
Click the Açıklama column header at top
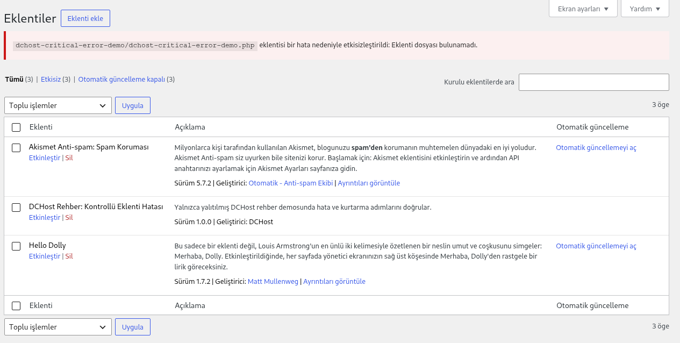point(190,127)
